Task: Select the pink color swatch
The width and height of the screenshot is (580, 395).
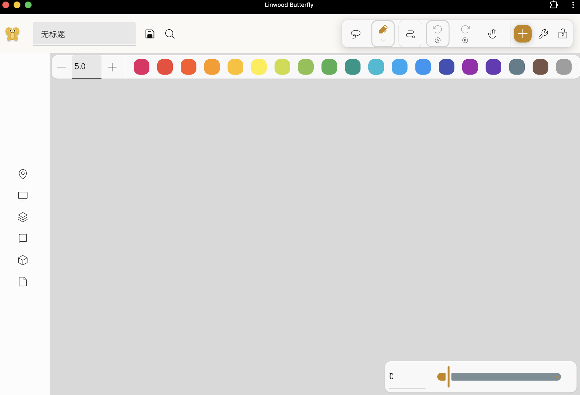Action: coord(141,67)
